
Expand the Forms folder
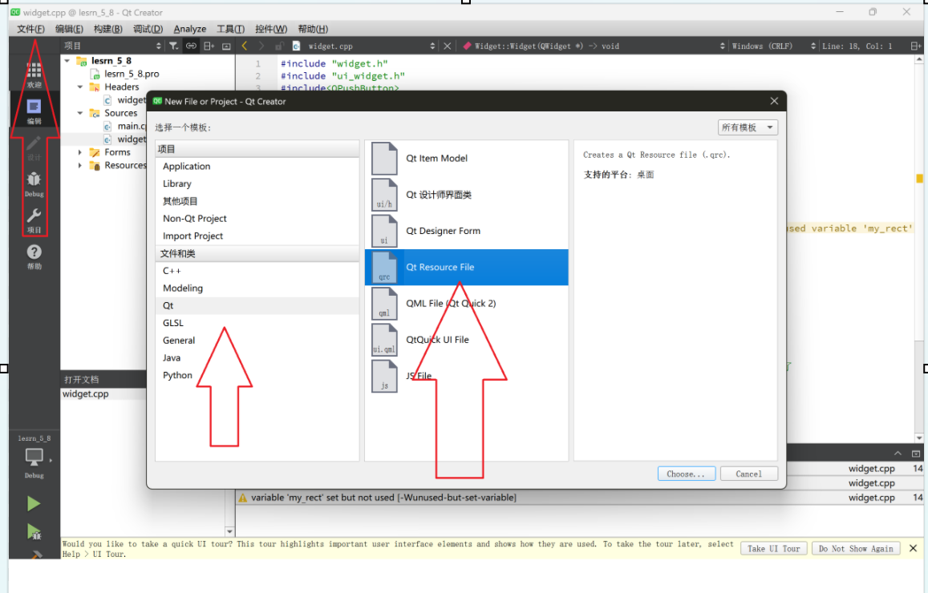[80, 152]
